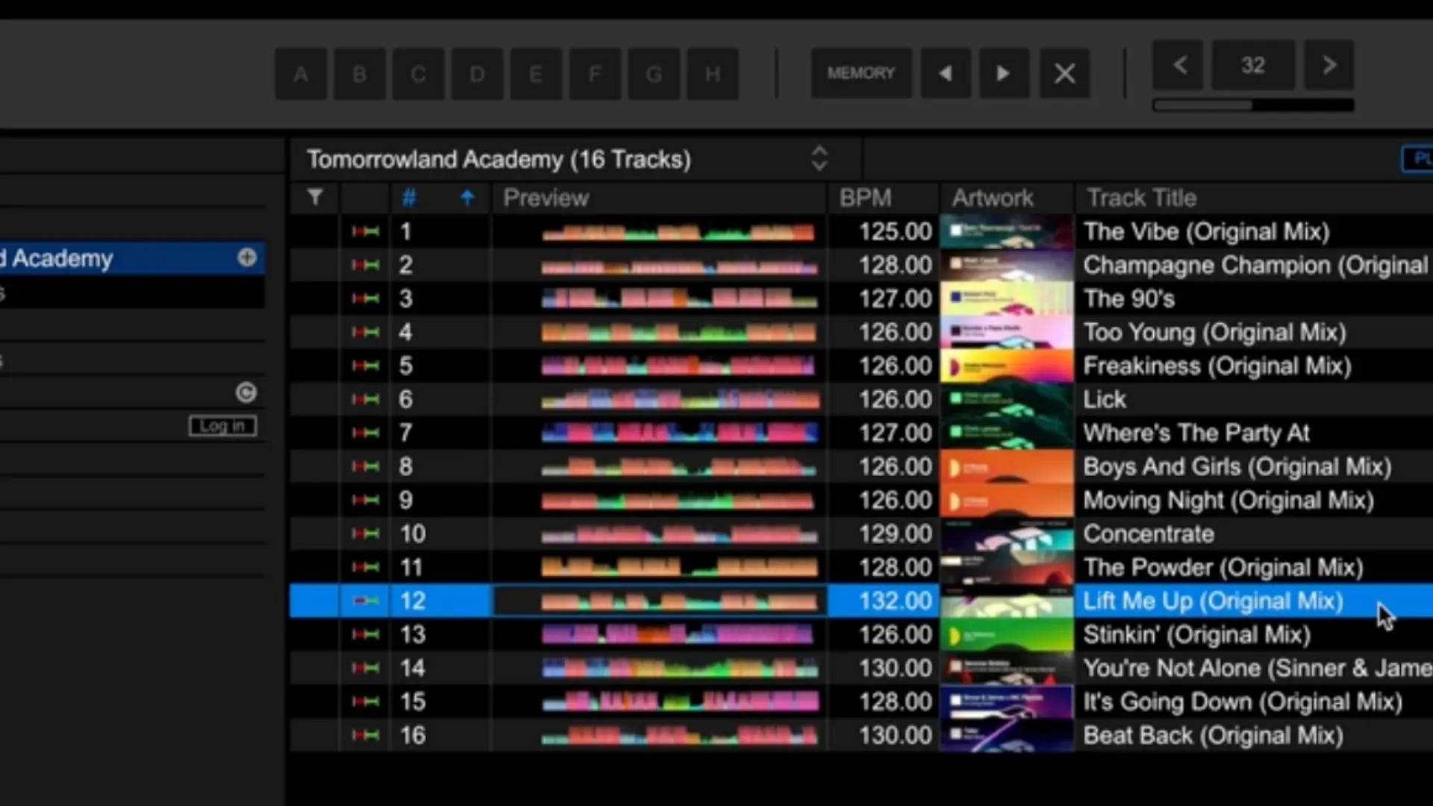The width and height of the screenshot is (1433, 806).
Task: Click the 32 beat value field
Action: [1254, 65]
